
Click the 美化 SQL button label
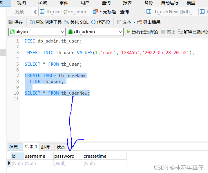[79, 22]
